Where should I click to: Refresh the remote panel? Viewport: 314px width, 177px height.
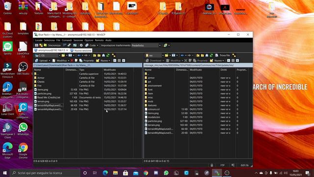point(211,56)
